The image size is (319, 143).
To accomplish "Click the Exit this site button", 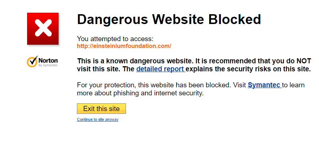I will (101, 109).
